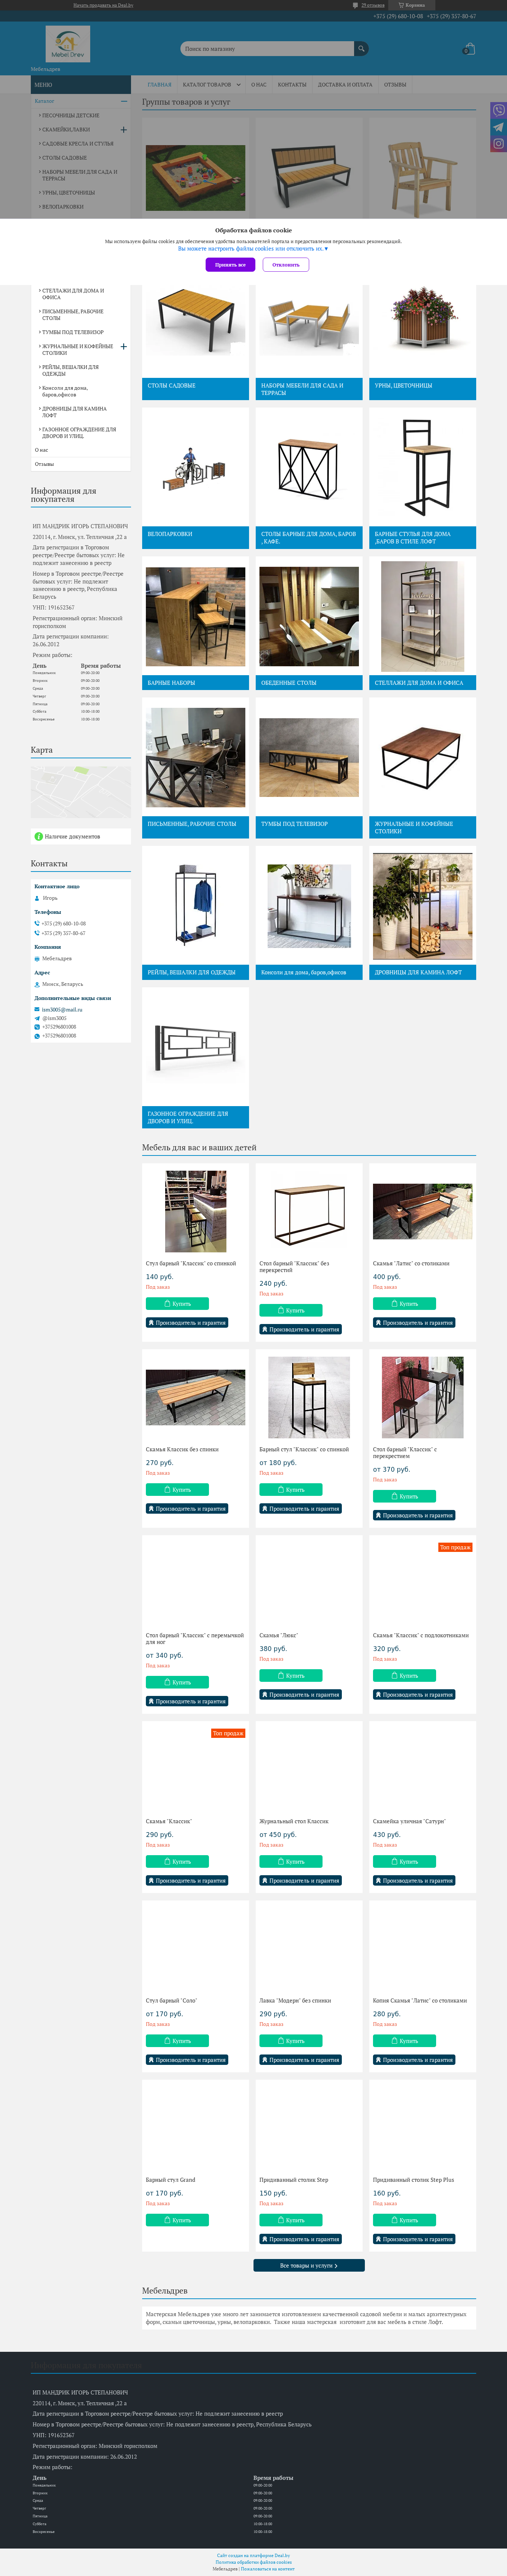Open the Instagram icon on the right
507x2576 pixels.
click(x=498, y=144)
